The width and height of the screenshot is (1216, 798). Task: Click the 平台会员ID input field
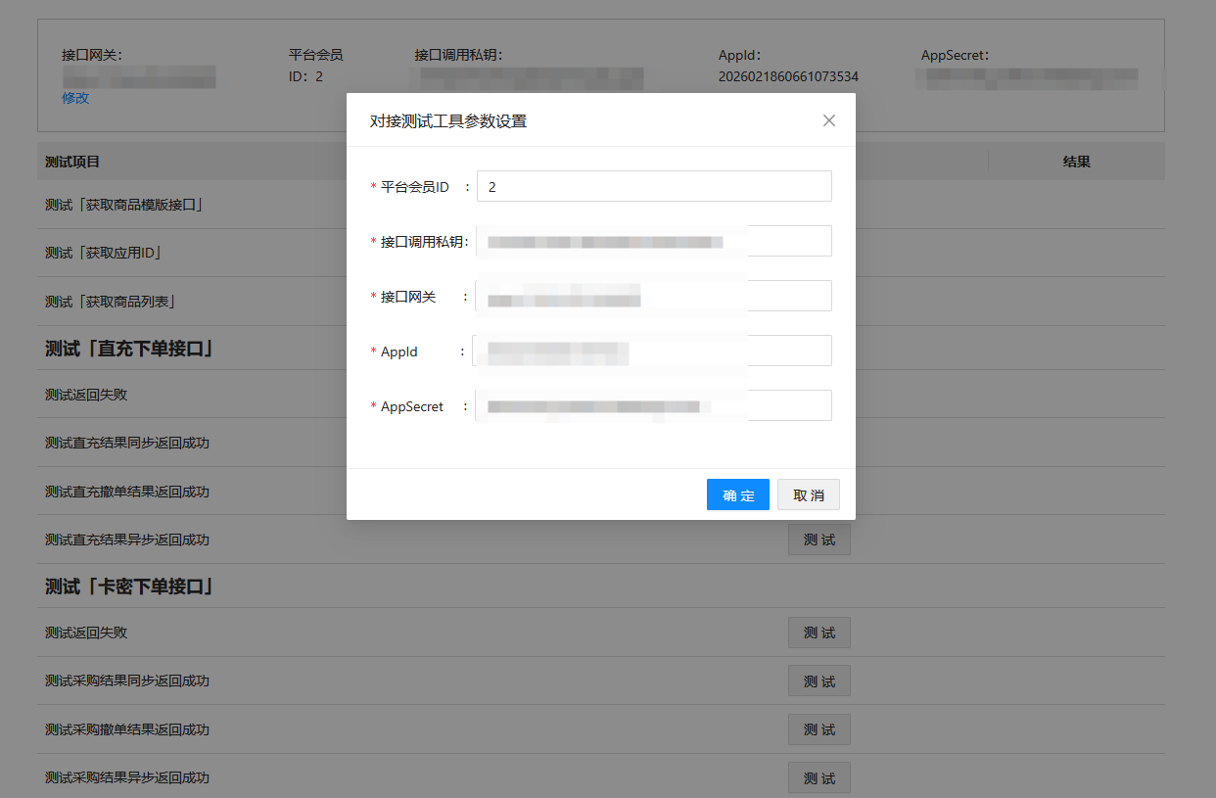pyautogui.click(x=654, y=186)
